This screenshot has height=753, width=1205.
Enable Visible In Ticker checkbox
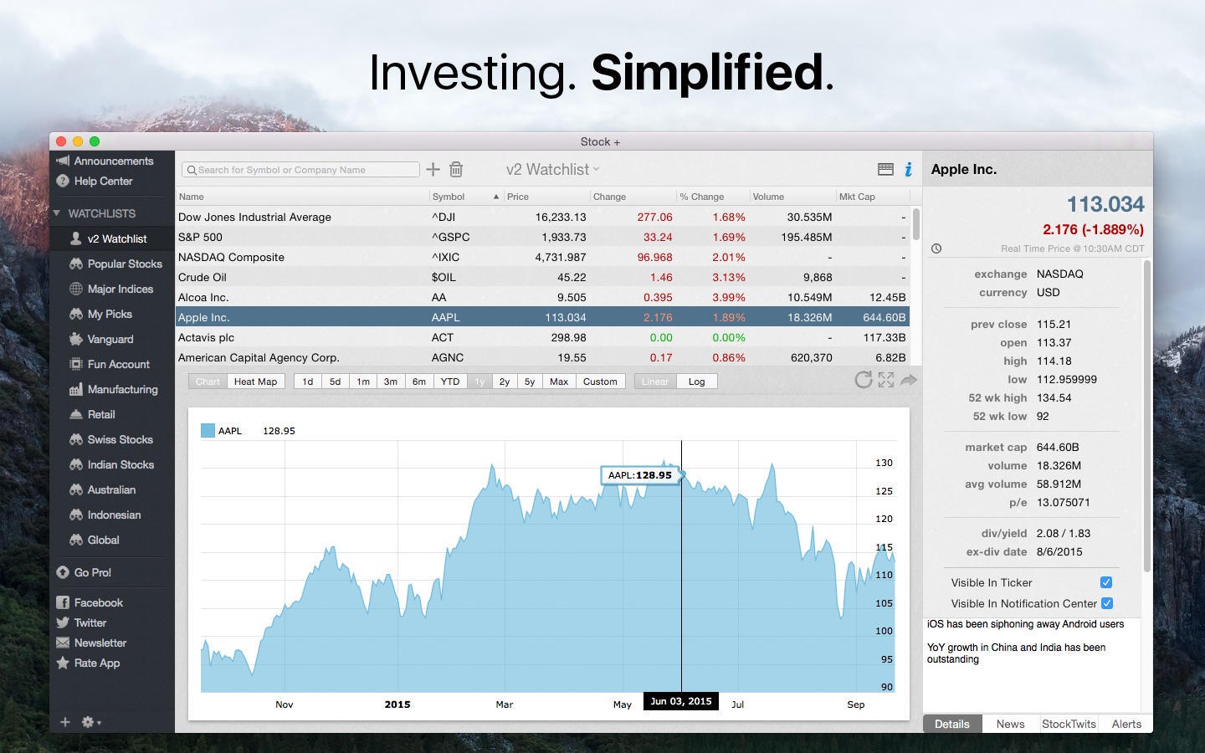(1106, 582)
